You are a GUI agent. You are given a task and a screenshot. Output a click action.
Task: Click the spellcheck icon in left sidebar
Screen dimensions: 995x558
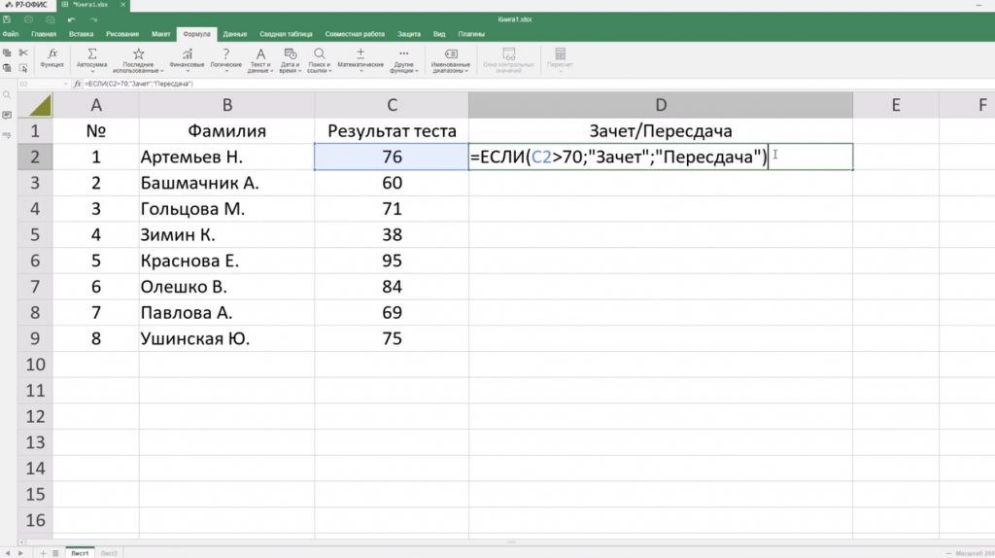[7, 135]
